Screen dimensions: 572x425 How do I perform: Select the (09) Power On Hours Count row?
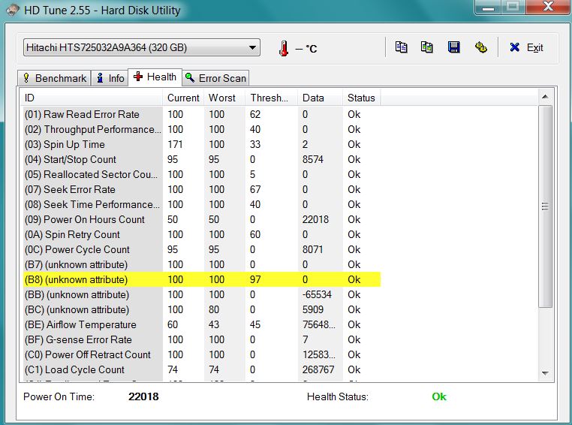202,219
